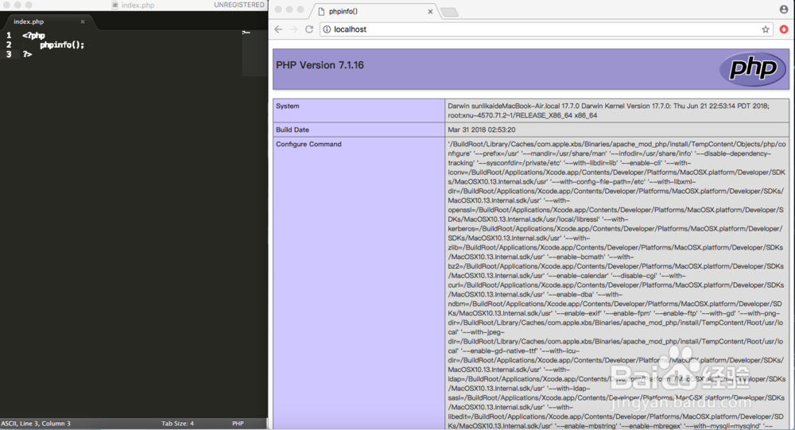Place cursor on phpinfo(); code line
Viewport: 795px width, 430px height.
click(62, 45)
